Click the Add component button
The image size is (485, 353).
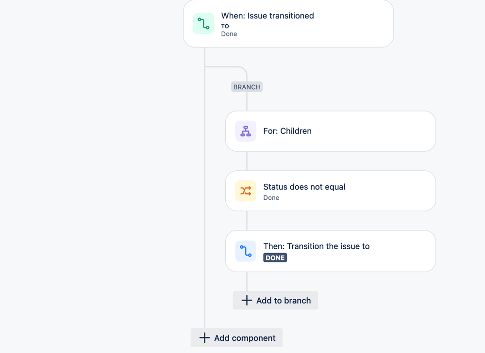pyautogui.click(x=236, y=337)
